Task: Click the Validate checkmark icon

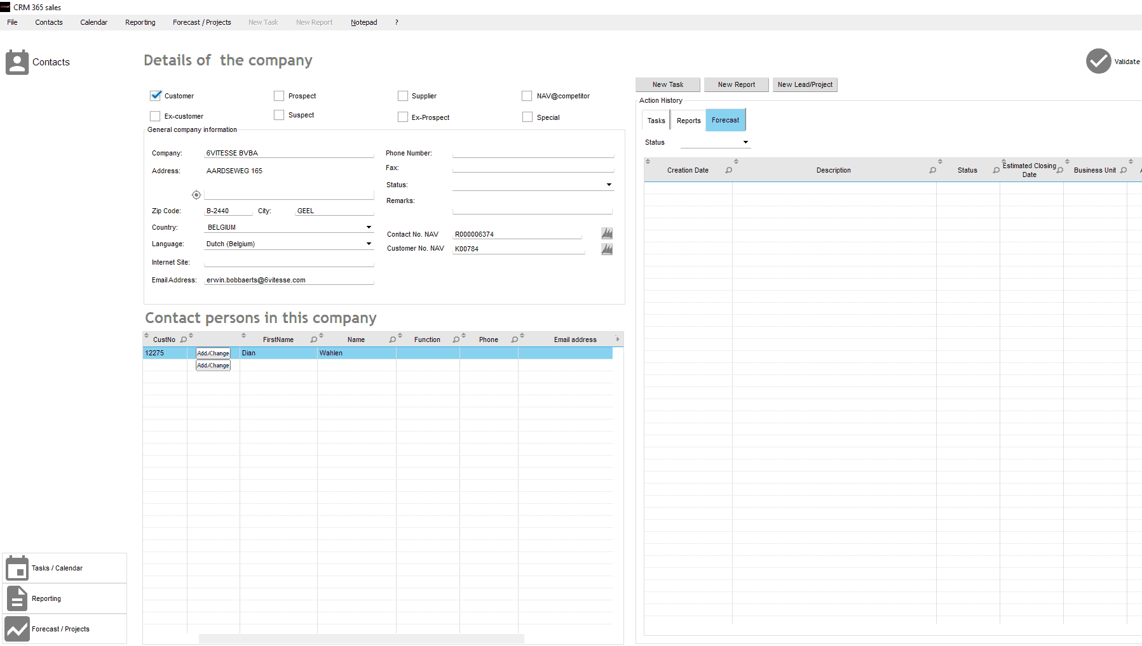Action: coord(1098,62)
